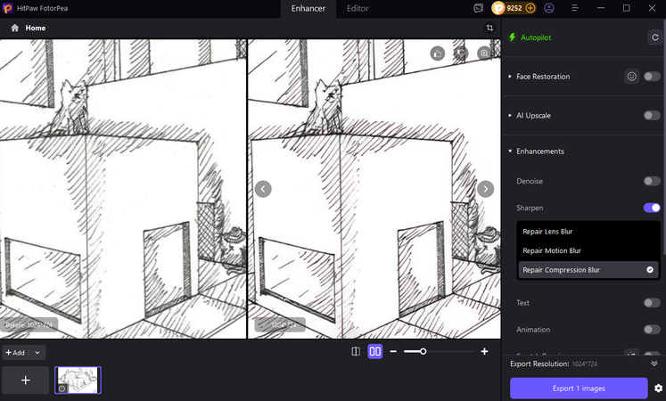Open the user account profile icon
666x401 pixels.
pos(548,8)
